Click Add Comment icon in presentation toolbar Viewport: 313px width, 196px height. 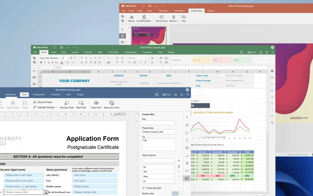(x=162, y=17)
